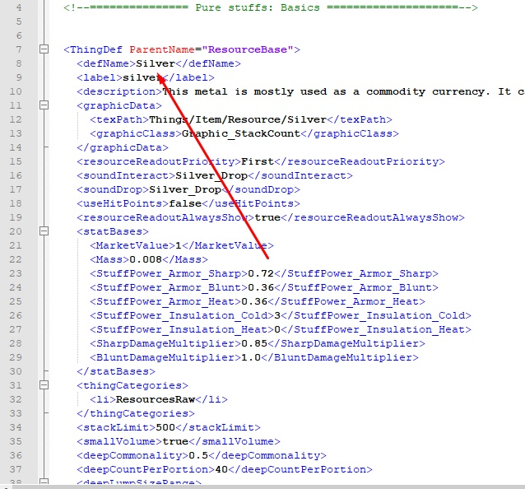This screenshot has height=489, width=525.
Task: Click the StuffPower_Insulation_Heat value 0
Action: 277,329
